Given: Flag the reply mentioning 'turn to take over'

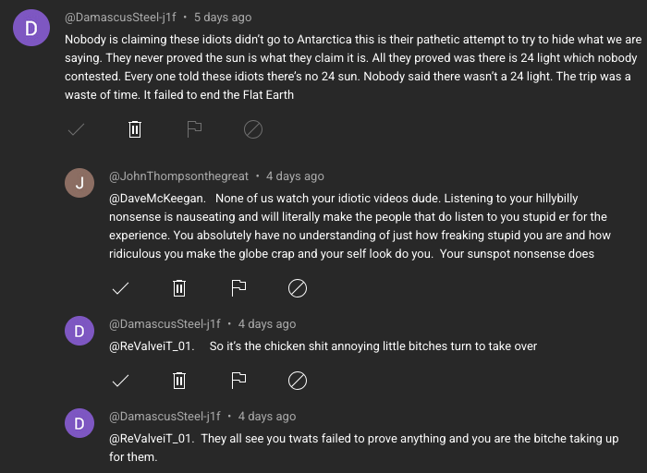Looking at the screenshot, I should tap(238, 380).
